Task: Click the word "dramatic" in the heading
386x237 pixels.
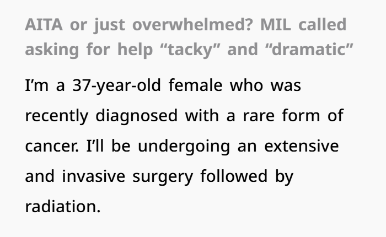Action: 309,50
